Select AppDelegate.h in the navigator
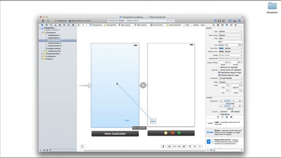 (54, 35)
